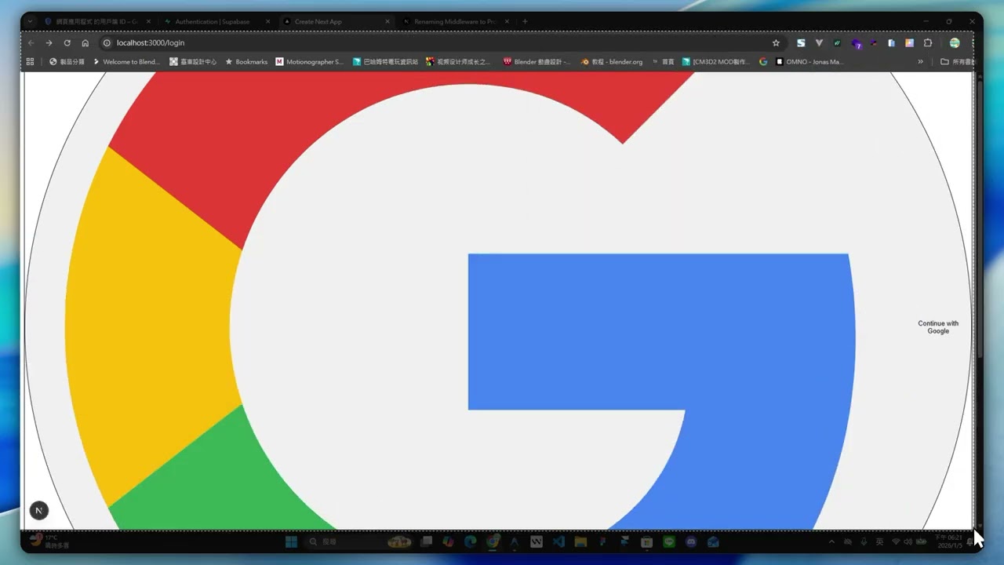Click the S extension icon in toolbar
This screenshot has height=565, width=1004.
click(x=801, y=42)
